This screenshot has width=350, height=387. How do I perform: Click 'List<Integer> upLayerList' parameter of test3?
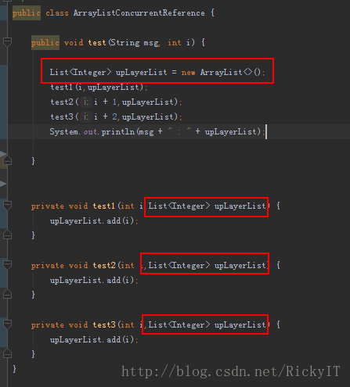pyautogui.click(x=207, y=325)
